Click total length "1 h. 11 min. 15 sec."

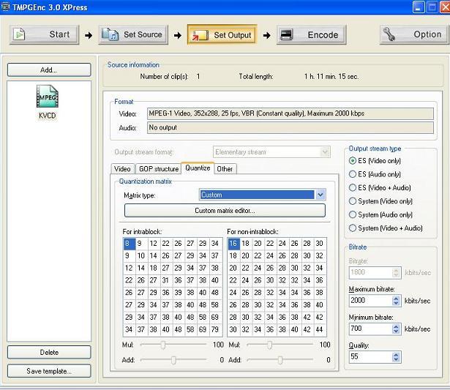click(x=331, y=77)
